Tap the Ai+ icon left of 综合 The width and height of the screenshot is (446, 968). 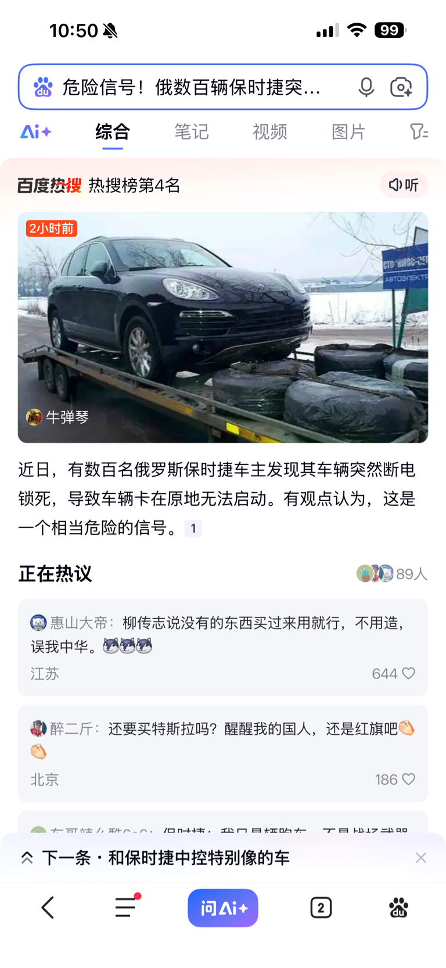pos(36,132)
